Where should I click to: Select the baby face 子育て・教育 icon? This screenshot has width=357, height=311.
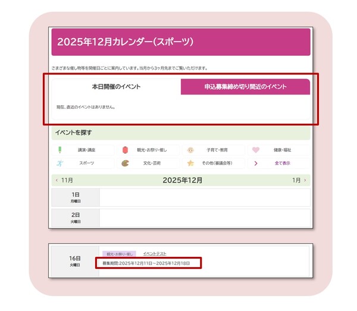coord(190,150)
